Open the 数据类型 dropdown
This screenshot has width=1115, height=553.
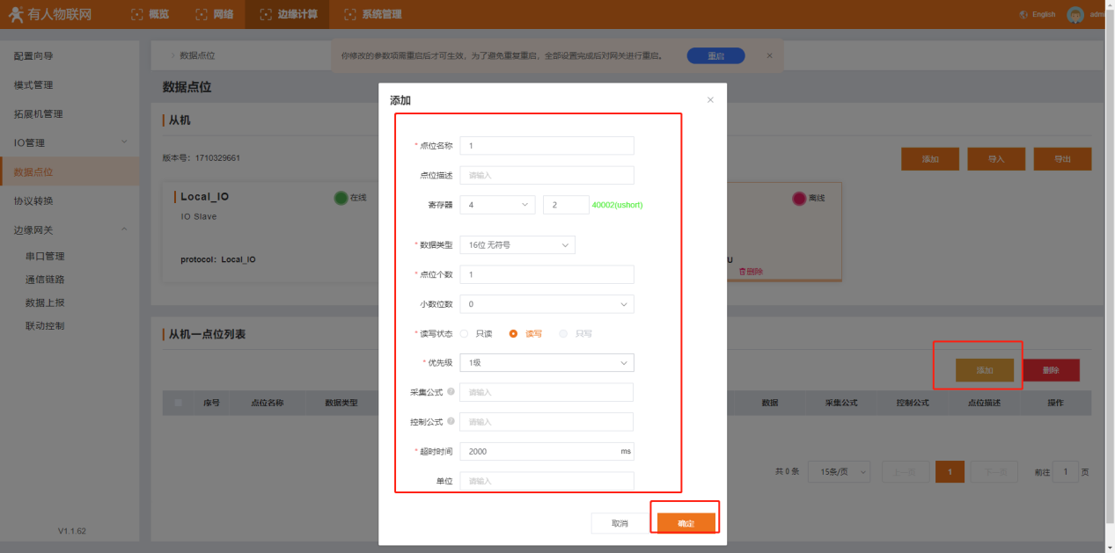pos(517,245)
